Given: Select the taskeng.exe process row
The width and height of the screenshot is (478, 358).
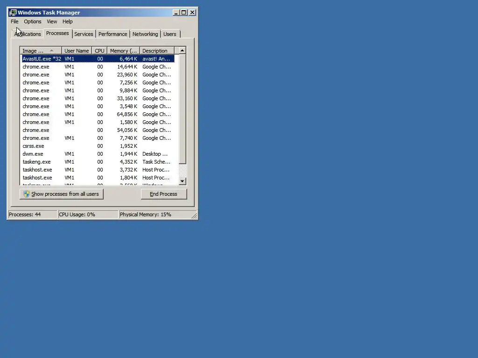Looking at the screenshot, I should pos(98,162).
